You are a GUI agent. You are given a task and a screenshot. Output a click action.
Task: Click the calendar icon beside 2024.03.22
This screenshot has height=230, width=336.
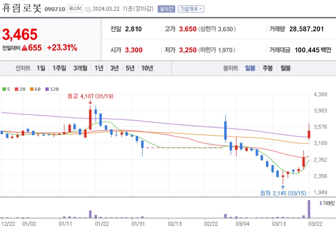88,9
